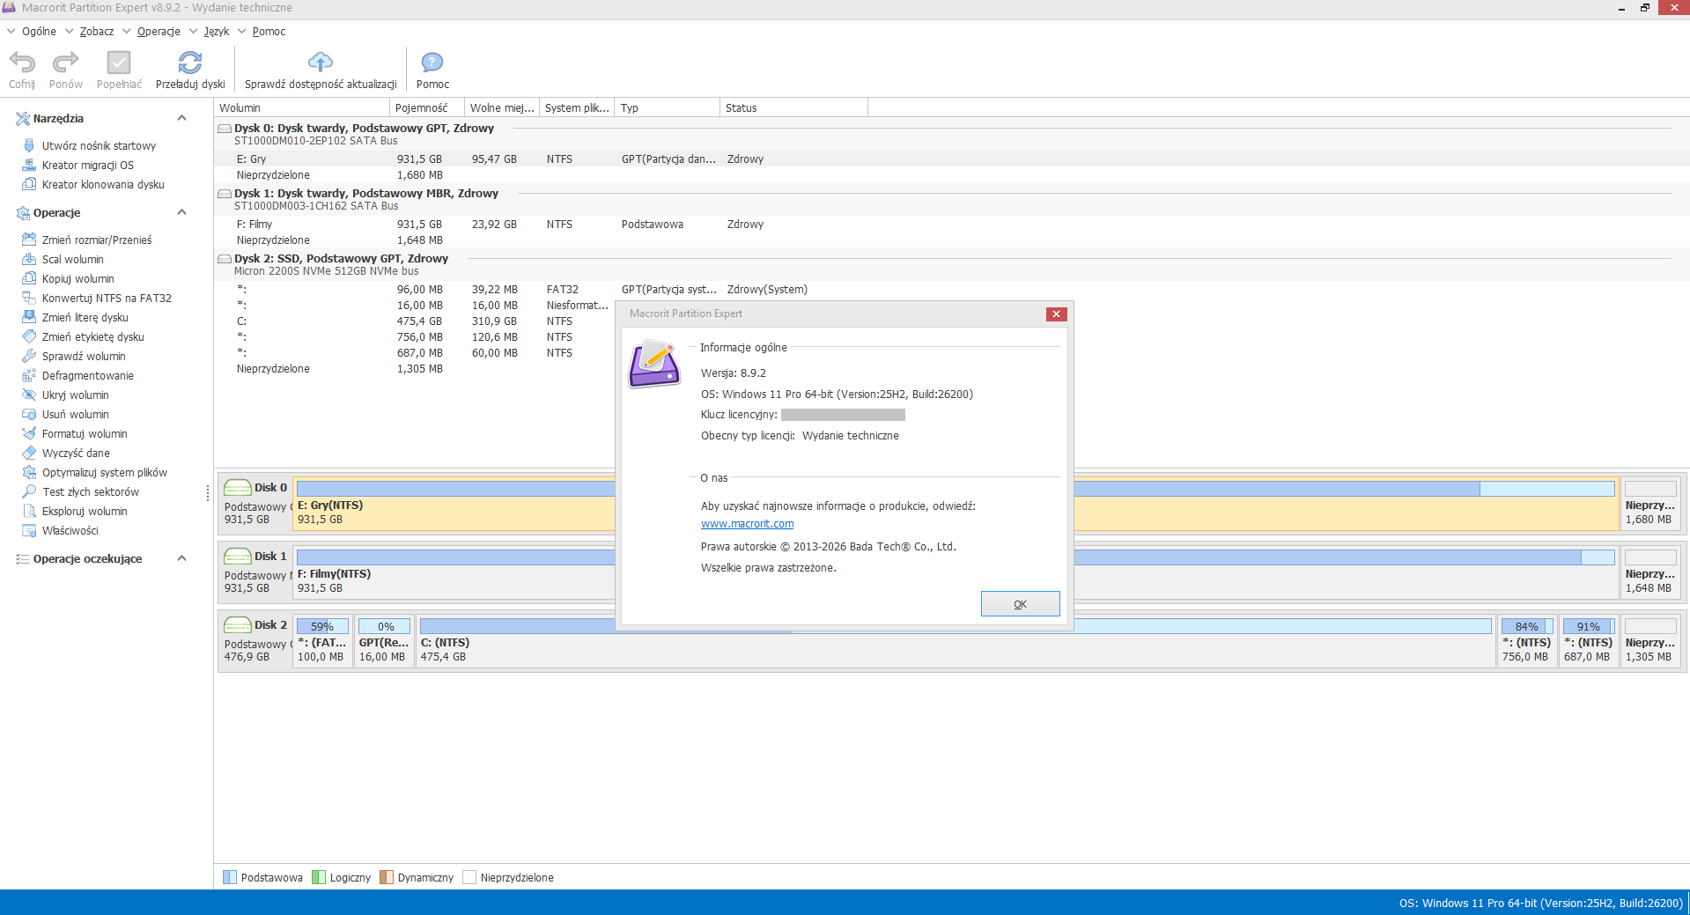The width and height of the screenshot is (1690, 915).
Task: Click OK in the about dialog
Action: tap(1020, 604)
